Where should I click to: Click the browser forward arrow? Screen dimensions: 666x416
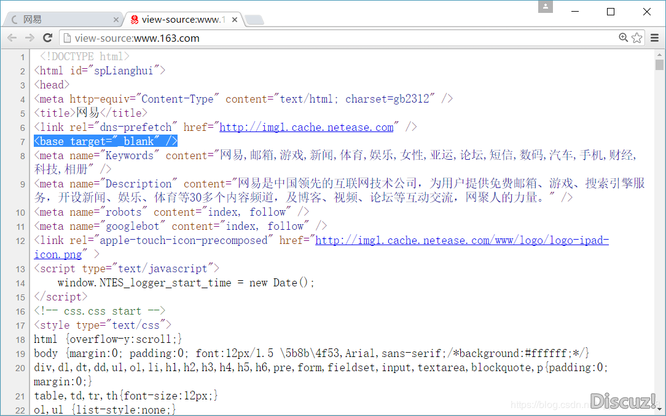coord(29,38)
